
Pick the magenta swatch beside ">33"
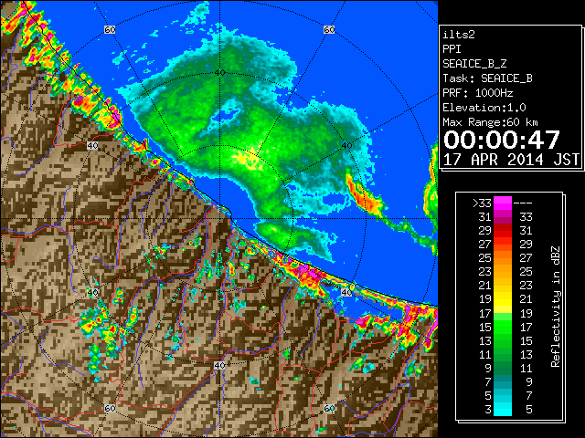pos(503,203)
